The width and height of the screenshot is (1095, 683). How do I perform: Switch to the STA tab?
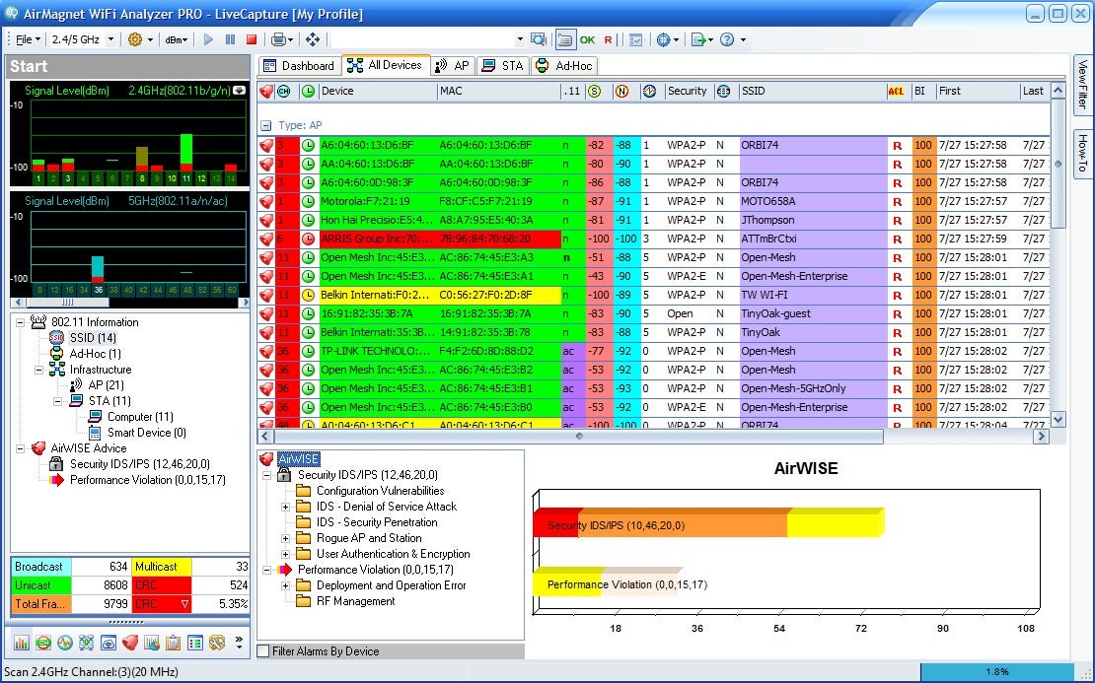pos(502,66)
